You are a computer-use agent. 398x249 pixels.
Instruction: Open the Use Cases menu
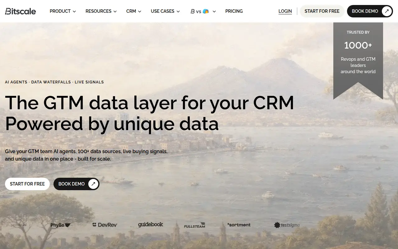[x=165, y=11]
